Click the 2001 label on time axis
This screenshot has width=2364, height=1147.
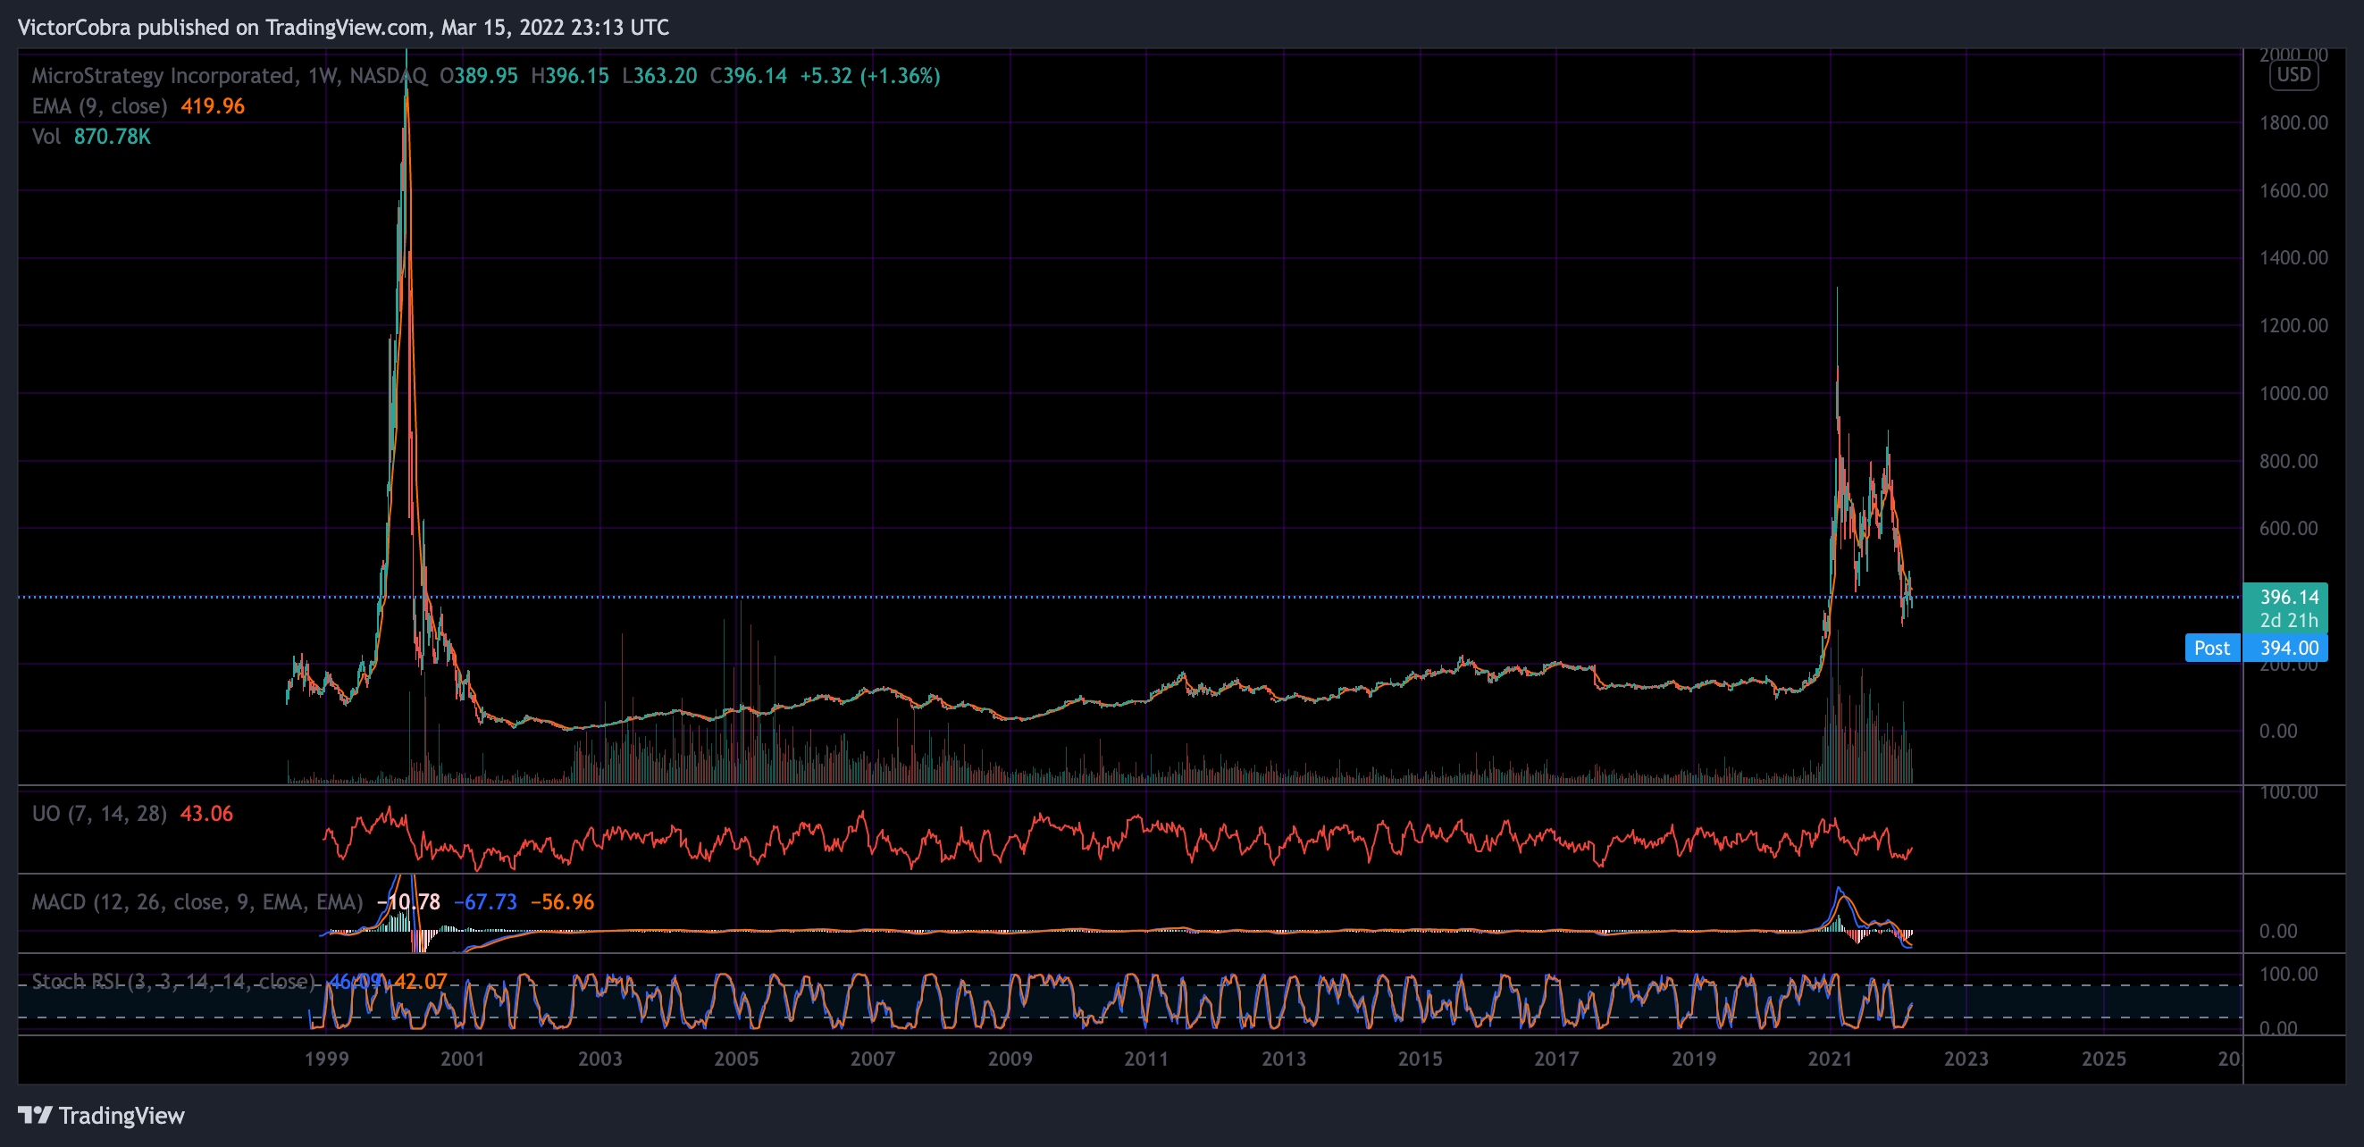[463, 1059]
